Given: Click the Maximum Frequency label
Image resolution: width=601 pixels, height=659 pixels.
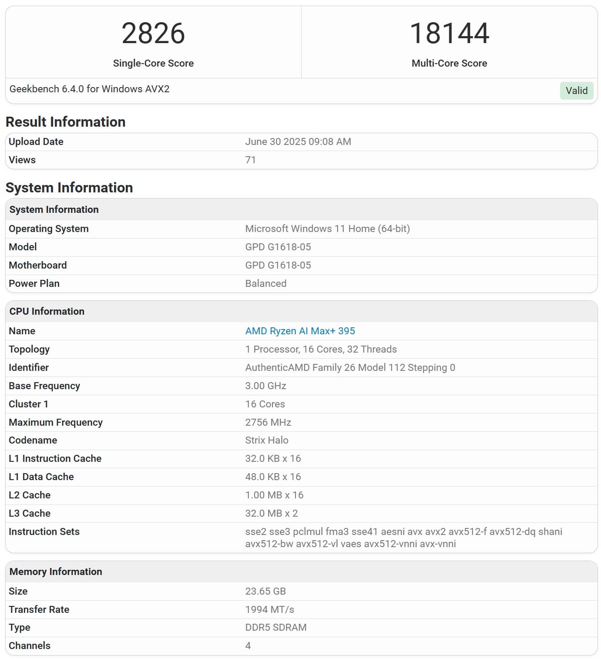Looking at the screenshot, I should click(x=56, y=422).
